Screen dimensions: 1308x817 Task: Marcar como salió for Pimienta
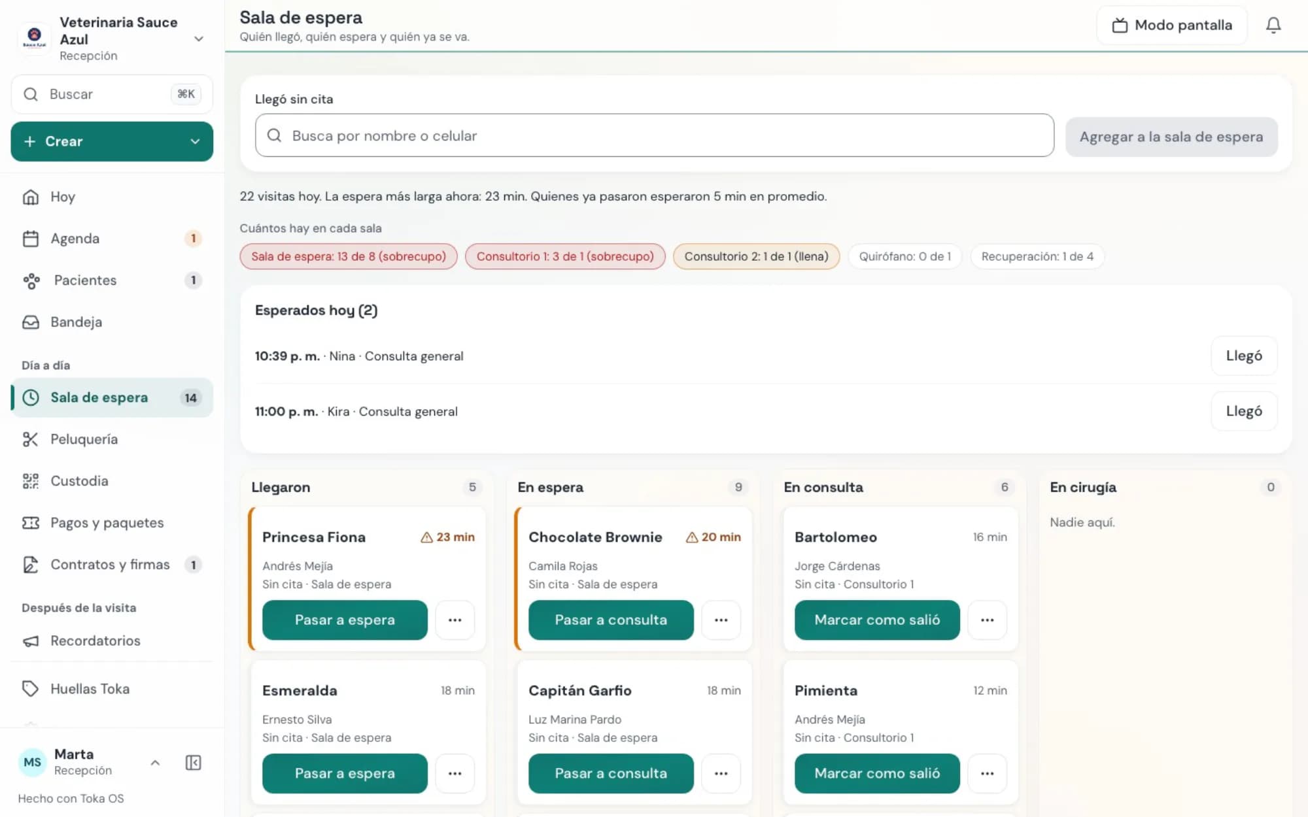(877, 773)
